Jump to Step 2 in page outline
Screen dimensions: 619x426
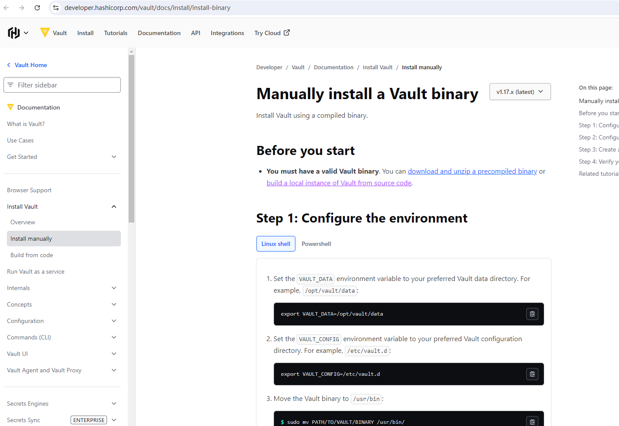click(x=599, y=137)
